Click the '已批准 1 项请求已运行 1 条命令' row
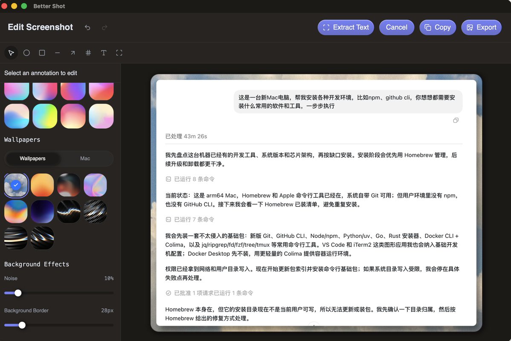This screenshot has width=511, height=341. [x=210, y=293]
